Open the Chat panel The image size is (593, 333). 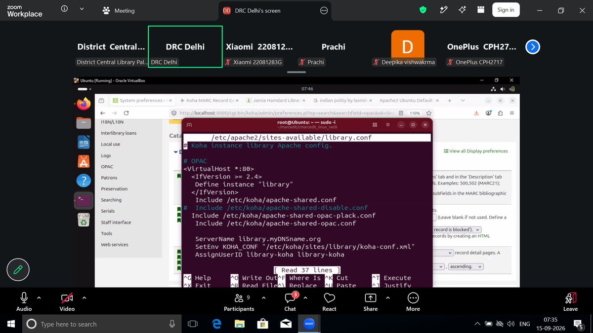coord(290,301)
